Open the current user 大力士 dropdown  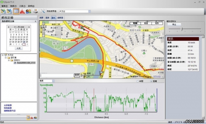(x=89, y=11)
